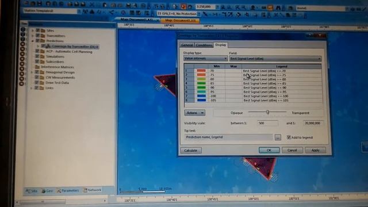Open the Display type dropdown
This screenshot has width=368, height=207.
205,58
